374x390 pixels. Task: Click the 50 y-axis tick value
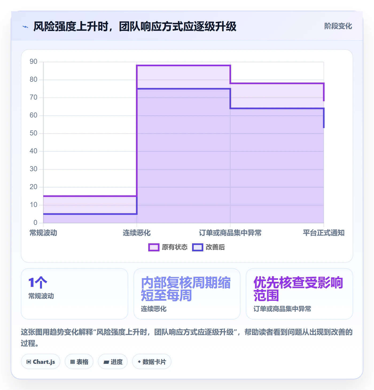(33, 133)
